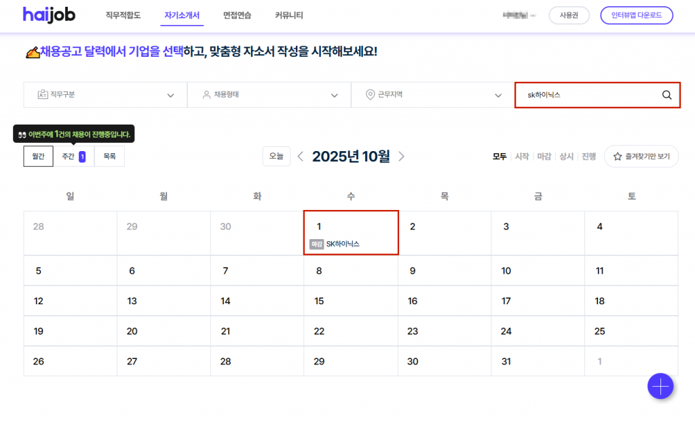Click the blue plus floating button
This screenshot has width=695, height=422.
pyautogui.click(x=660, y=386)
